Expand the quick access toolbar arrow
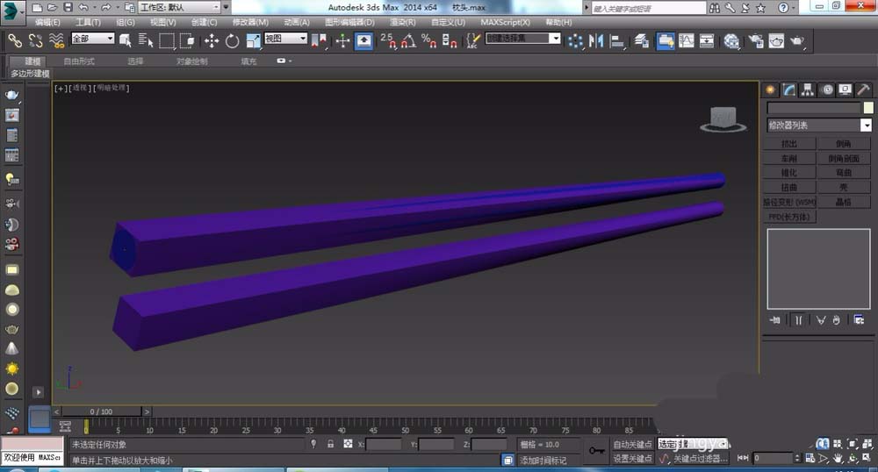The height and width of the screenshot is (472, 878). [227, 7]
